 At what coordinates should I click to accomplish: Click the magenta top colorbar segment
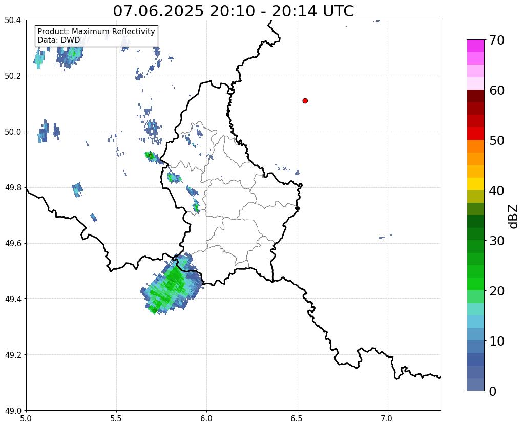pos(475,46)
